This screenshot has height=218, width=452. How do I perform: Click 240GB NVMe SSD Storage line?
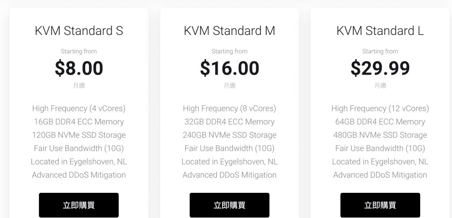click(230, 135)
